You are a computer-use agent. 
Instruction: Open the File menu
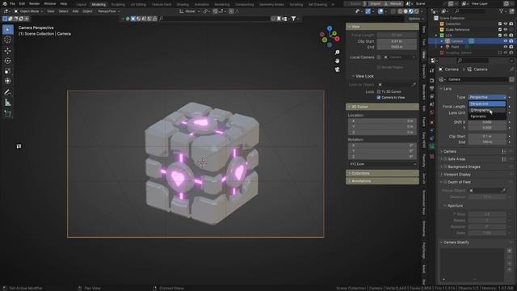click(12, 3)
